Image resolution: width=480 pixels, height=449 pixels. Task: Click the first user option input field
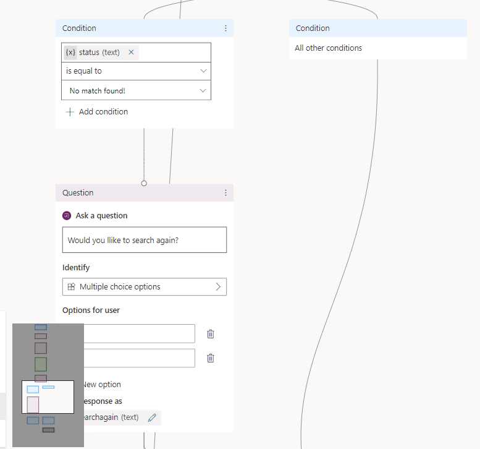tap(139, 334)
